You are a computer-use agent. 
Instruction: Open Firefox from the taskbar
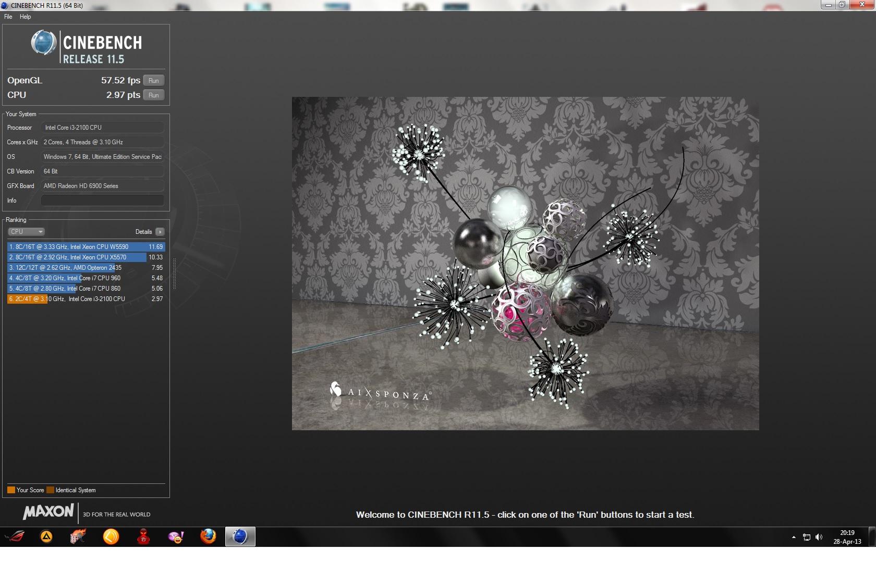[x=208, y=536]
